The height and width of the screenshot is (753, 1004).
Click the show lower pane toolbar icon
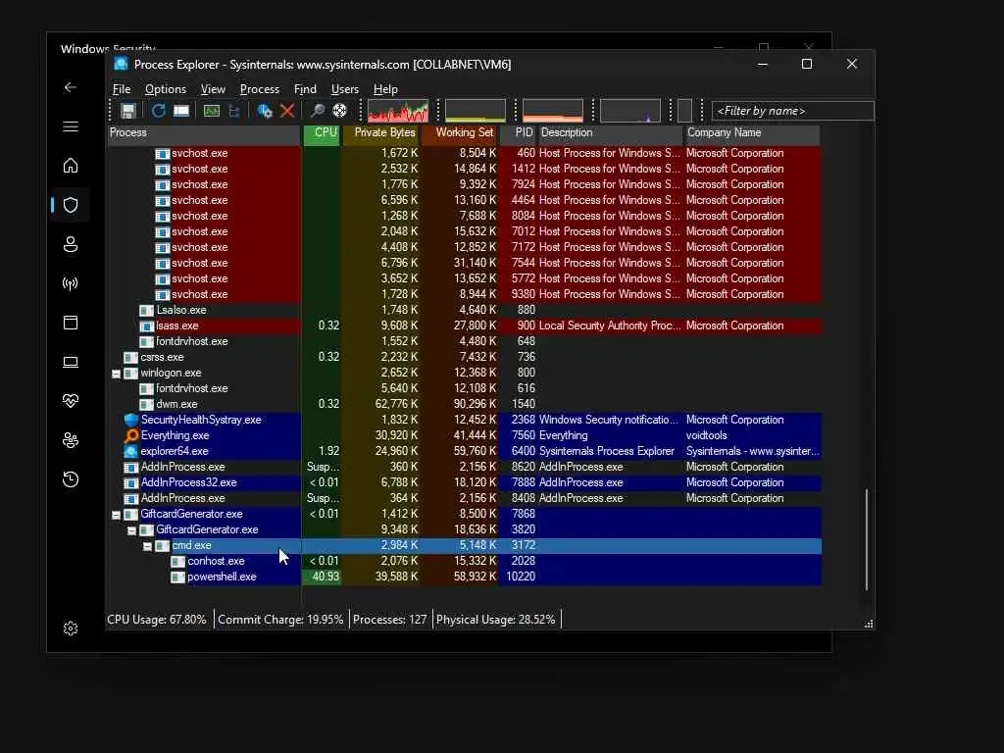click(x=181, y=111)
